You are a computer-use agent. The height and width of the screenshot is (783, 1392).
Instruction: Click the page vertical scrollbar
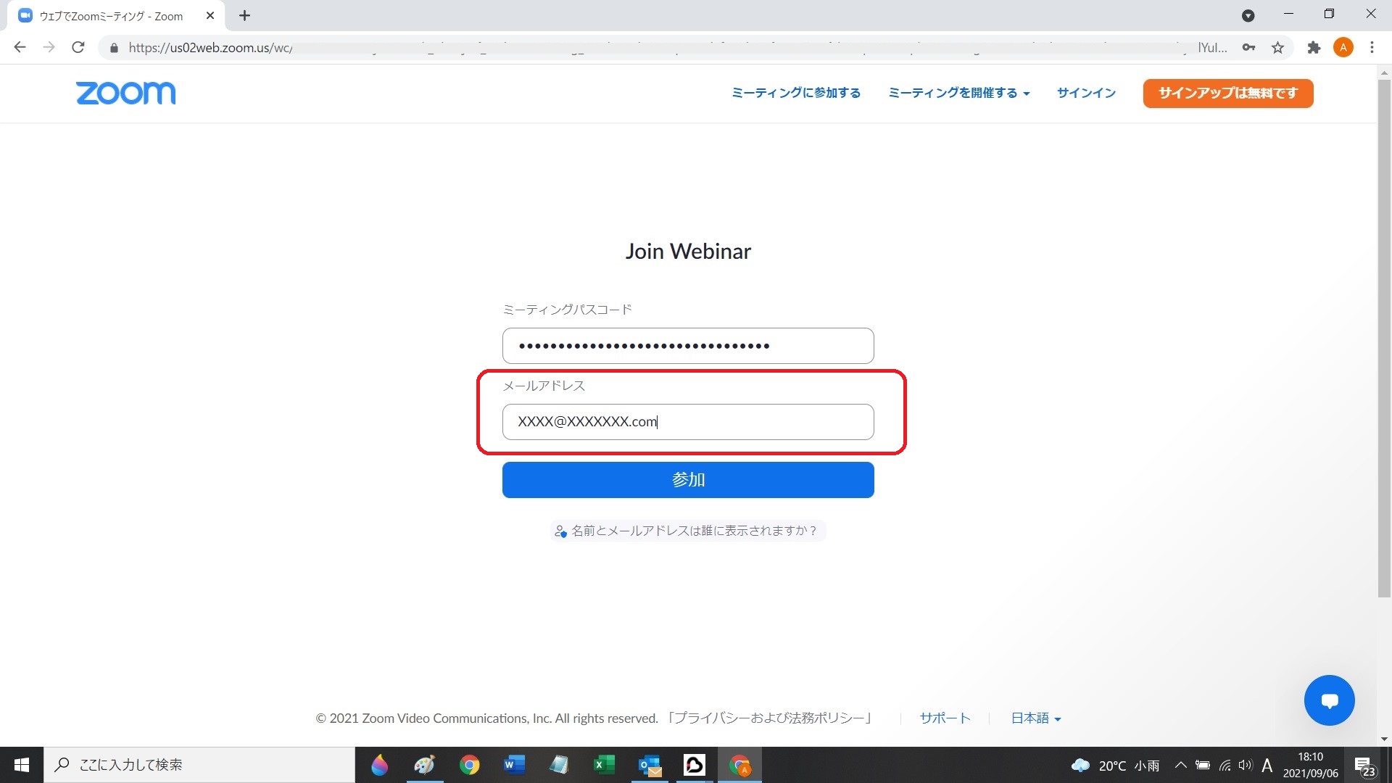[x=1384, y=338]
